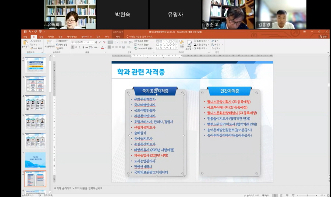Open font color red underline button

point(102,48)
